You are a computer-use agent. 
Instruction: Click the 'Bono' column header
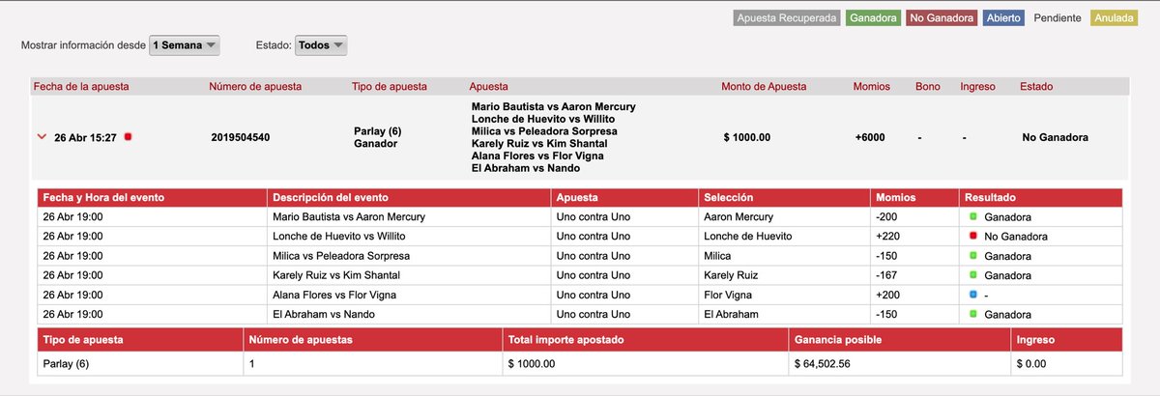coord(927,86)
